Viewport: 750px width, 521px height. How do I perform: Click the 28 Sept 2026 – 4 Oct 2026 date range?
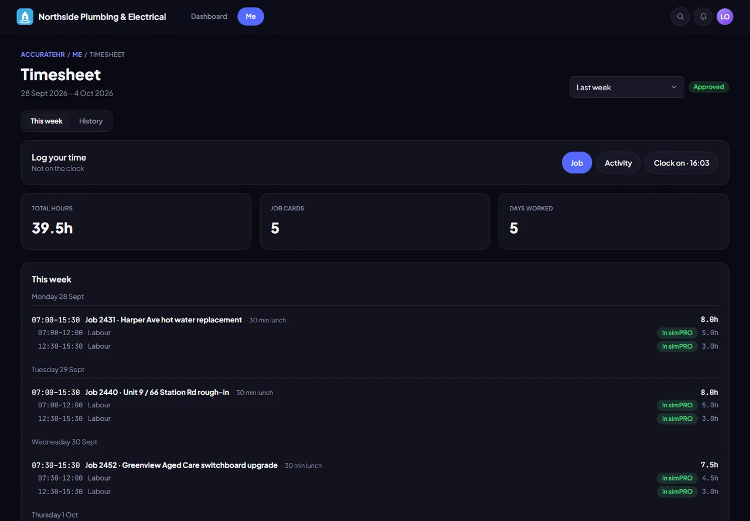pos(67,93)
